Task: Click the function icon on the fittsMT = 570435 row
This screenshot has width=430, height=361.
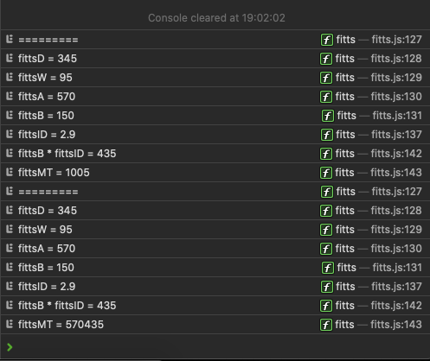Action: pyautogui.click(x=326, y=325)
